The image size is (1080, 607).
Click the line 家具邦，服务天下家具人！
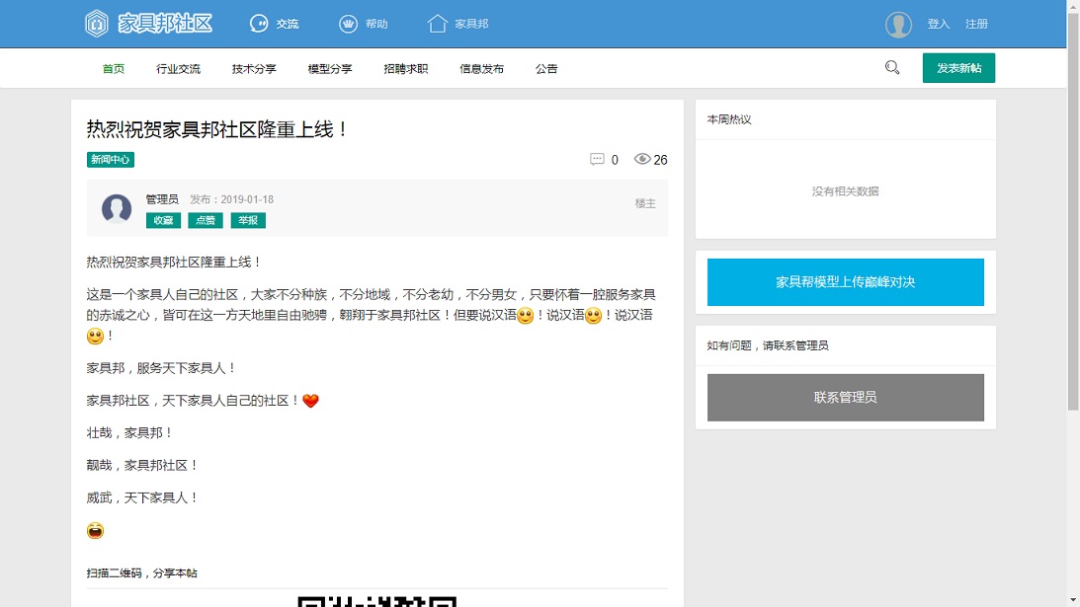pyautogui.click(x=162, y=368)
